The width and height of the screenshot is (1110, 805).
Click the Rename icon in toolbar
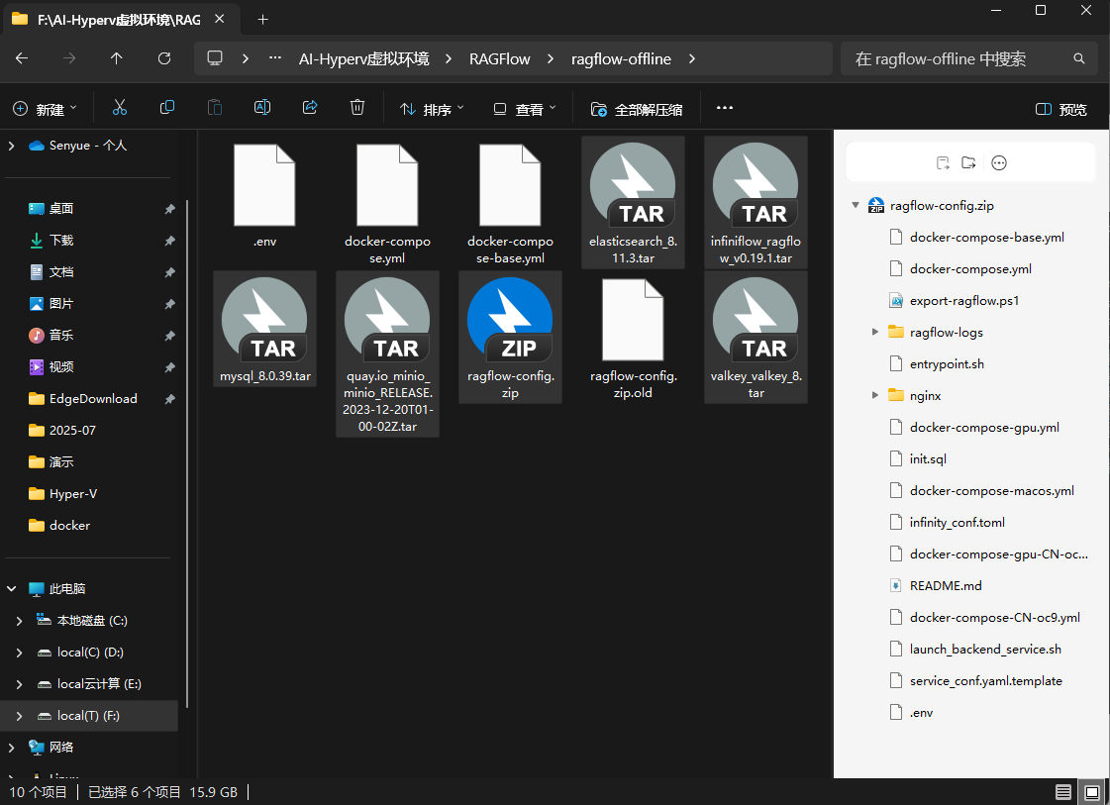coord(262,108)
